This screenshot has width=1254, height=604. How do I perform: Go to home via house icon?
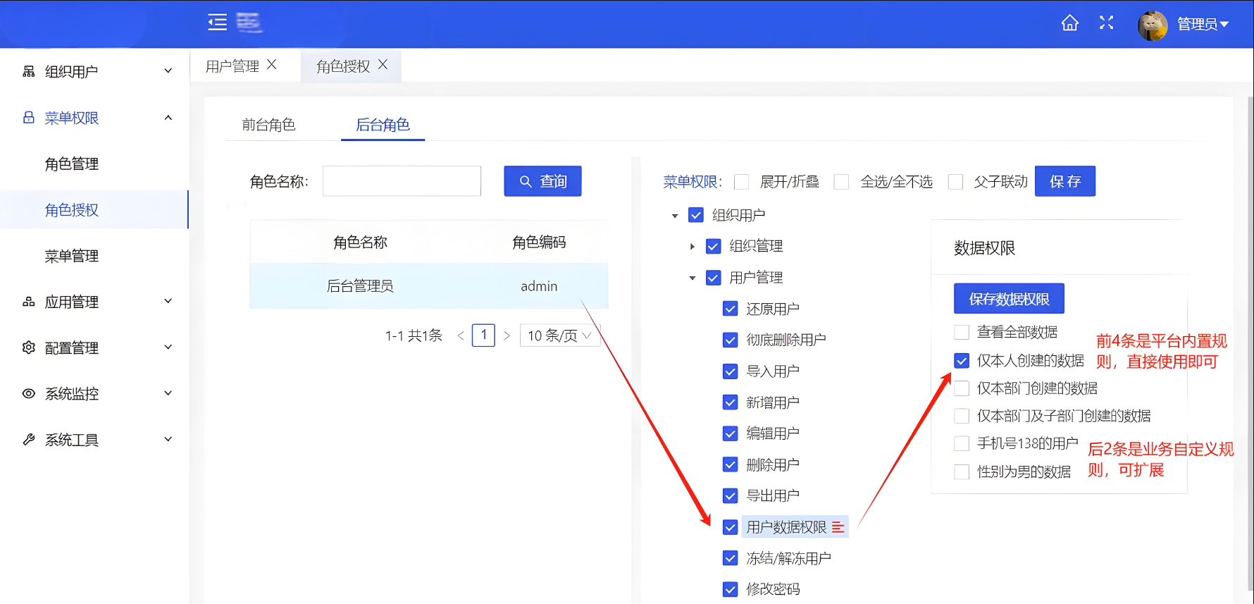click(1069, 23)
